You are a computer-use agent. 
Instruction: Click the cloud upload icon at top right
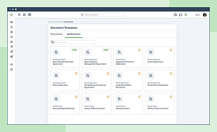(x=175, y=15)
